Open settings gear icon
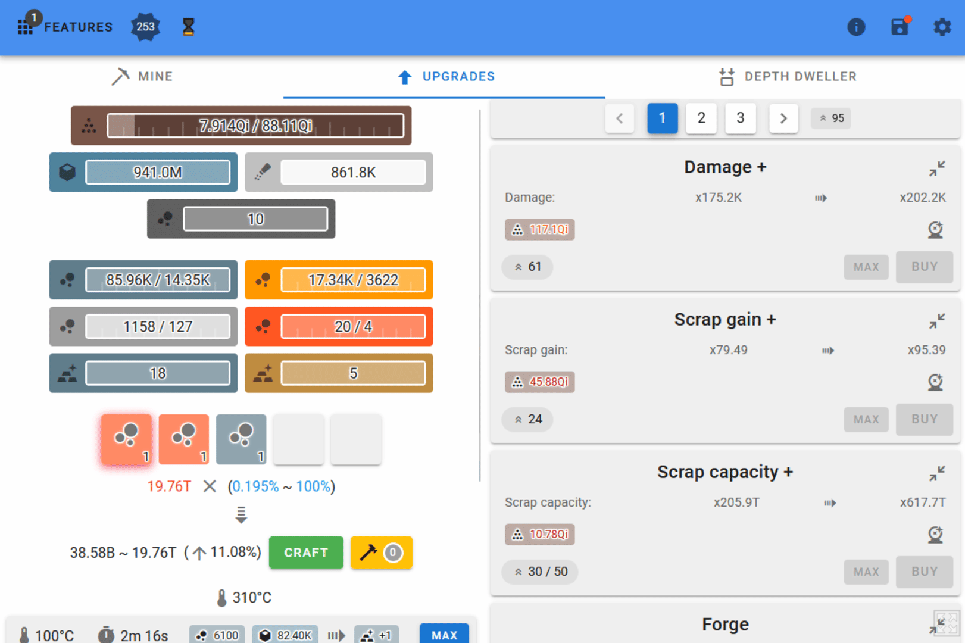This screenshot has height=643, width=965. [x=942, y=27]
